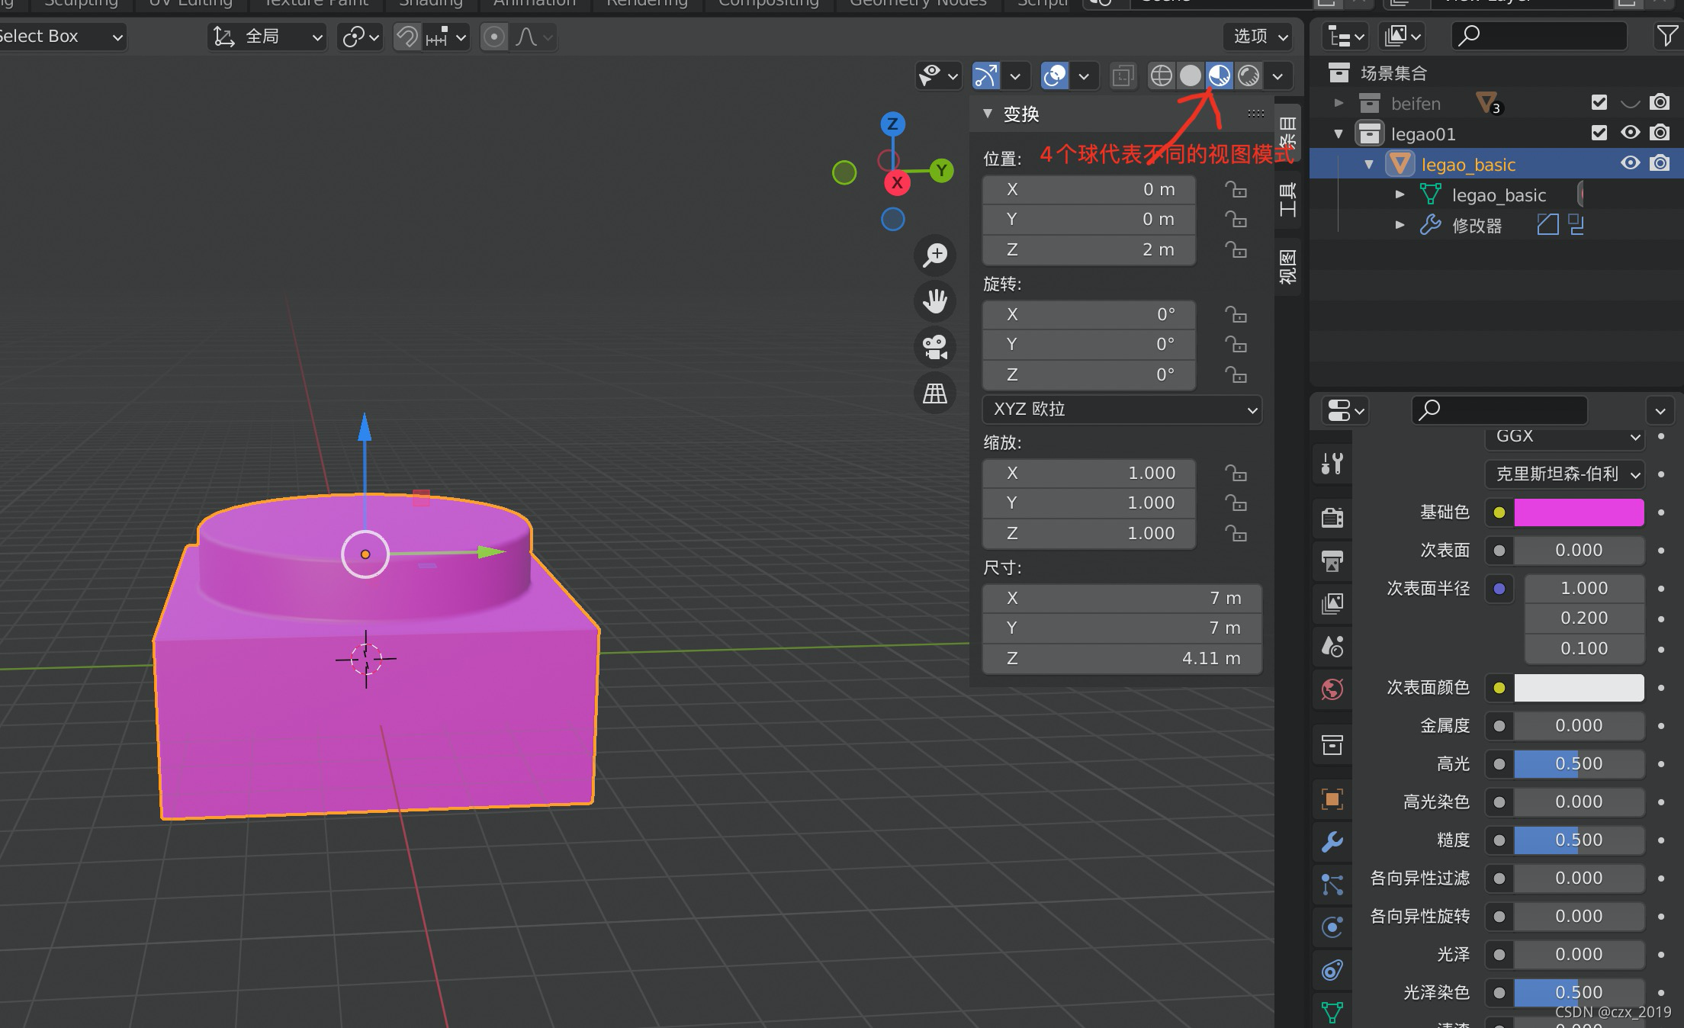Screen dimensions: 1684x1028
Task: Expand the 修改器 tree item
Action: tap(1400, 225)
